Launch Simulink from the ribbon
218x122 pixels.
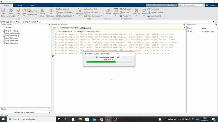click(x=108, y=11)
